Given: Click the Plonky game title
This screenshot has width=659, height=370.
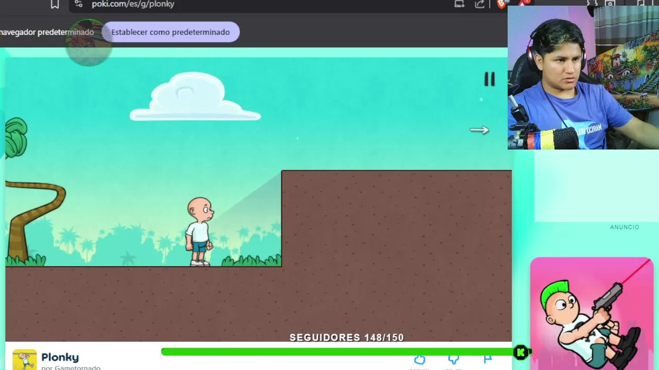Looking at the screenshot, I should pyautogui.click(x=60, y=357).
